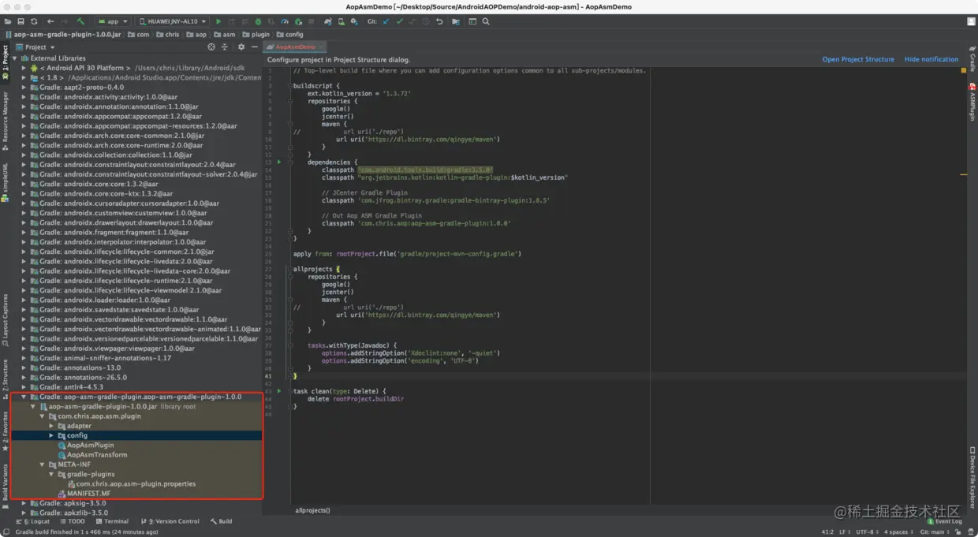The image size is (978, 537).
Task: Click locate/select opened file target icon
Action: pos(211,47)
